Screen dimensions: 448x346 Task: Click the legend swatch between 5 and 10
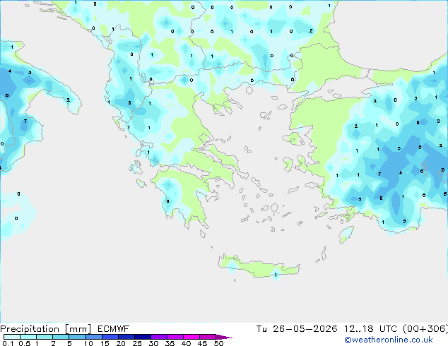point(77,337)
